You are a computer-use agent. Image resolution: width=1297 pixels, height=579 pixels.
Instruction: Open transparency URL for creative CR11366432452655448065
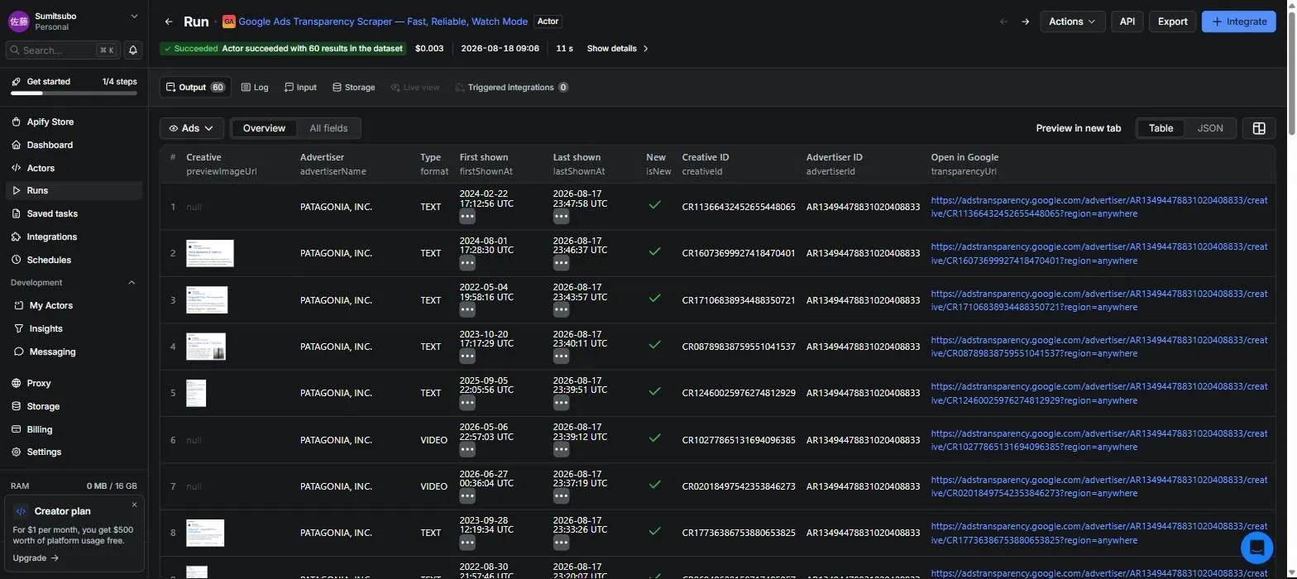pos(1099,207)
